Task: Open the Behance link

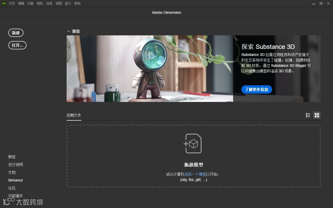Action: (x=15, y=180)
